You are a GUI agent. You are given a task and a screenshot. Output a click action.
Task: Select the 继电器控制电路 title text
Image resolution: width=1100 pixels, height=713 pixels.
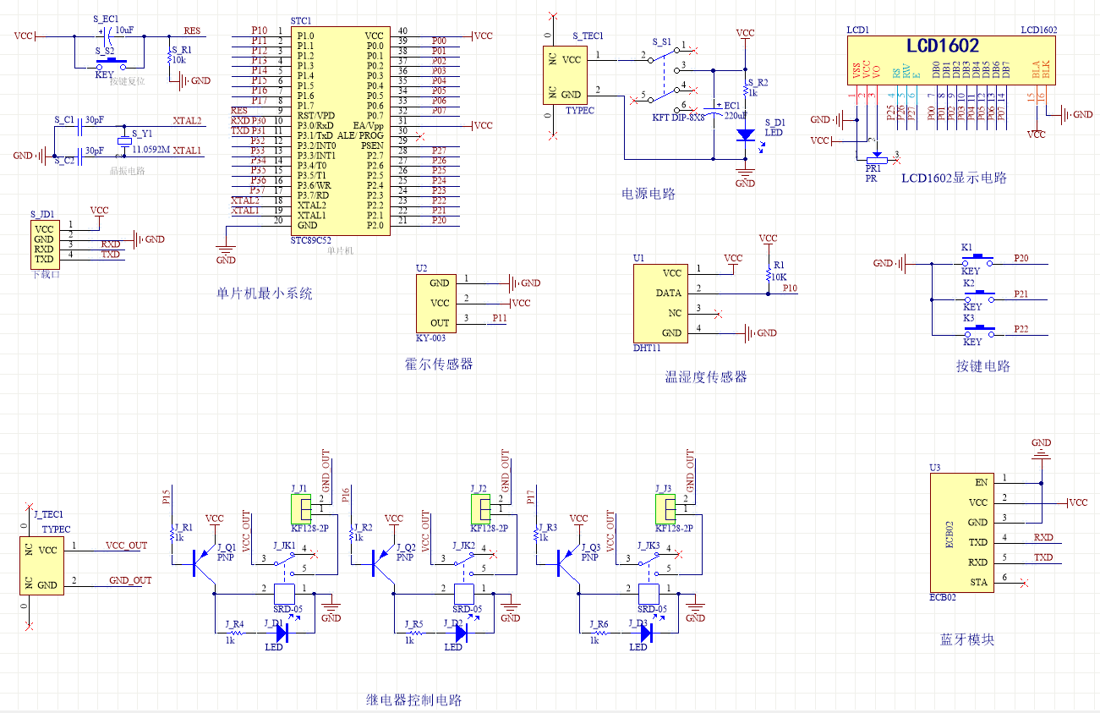click(x=414, y=700)
